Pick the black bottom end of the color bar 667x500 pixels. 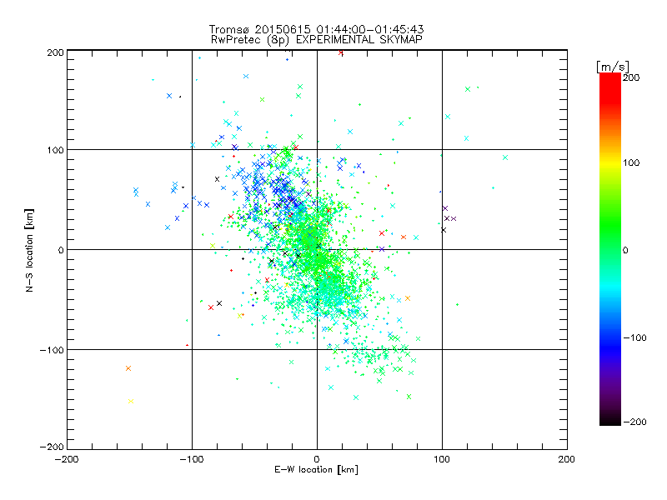pyautogui.click(x=610, y=421)
